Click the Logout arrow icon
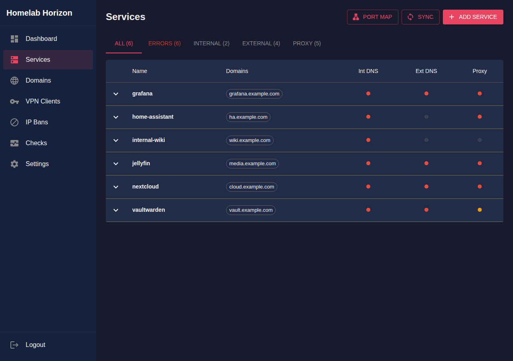 coord(14,345)
